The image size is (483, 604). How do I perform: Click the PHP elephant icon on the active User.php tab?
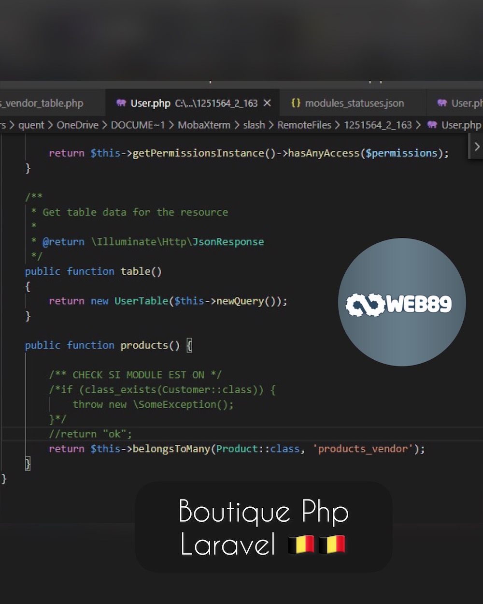121,103
